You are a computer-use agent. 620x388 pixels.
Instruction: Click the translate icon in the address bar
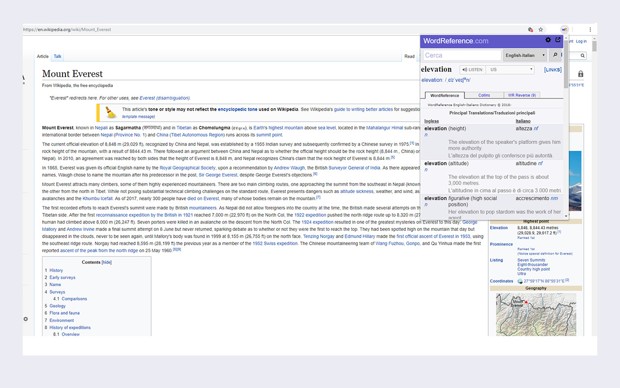point(530,30)
